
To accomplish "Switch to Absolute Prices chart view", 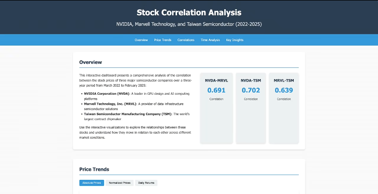I will (92, 183).
